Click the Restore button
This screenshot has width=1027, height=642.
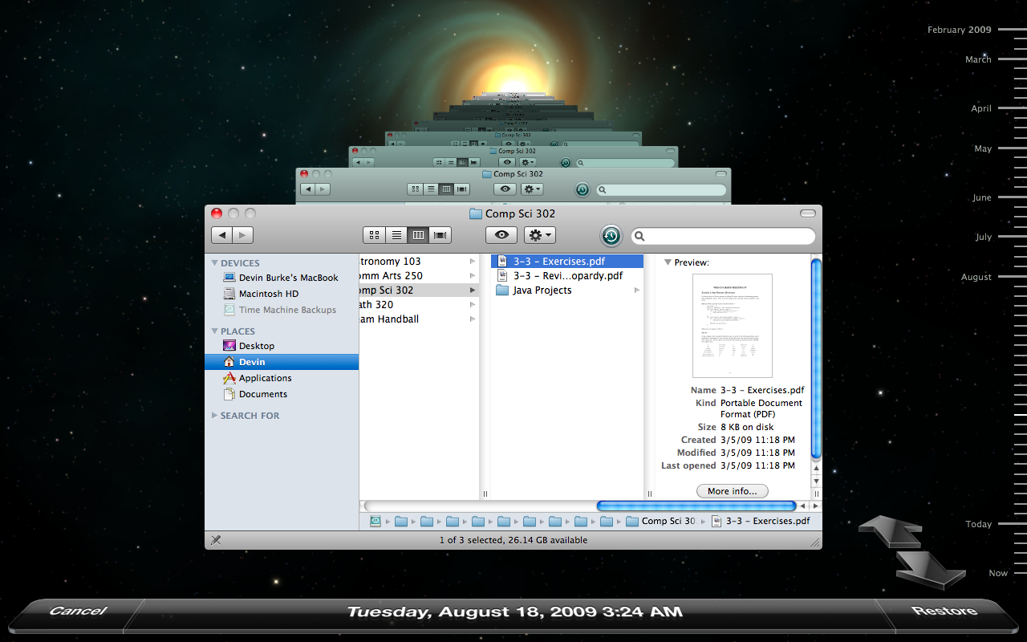tap(944, 612)
